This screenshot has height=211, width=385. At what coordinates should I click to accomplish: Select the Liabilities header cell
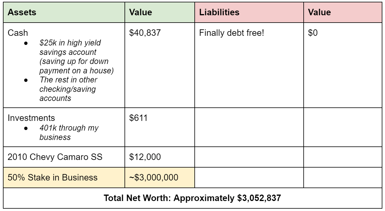249,12
